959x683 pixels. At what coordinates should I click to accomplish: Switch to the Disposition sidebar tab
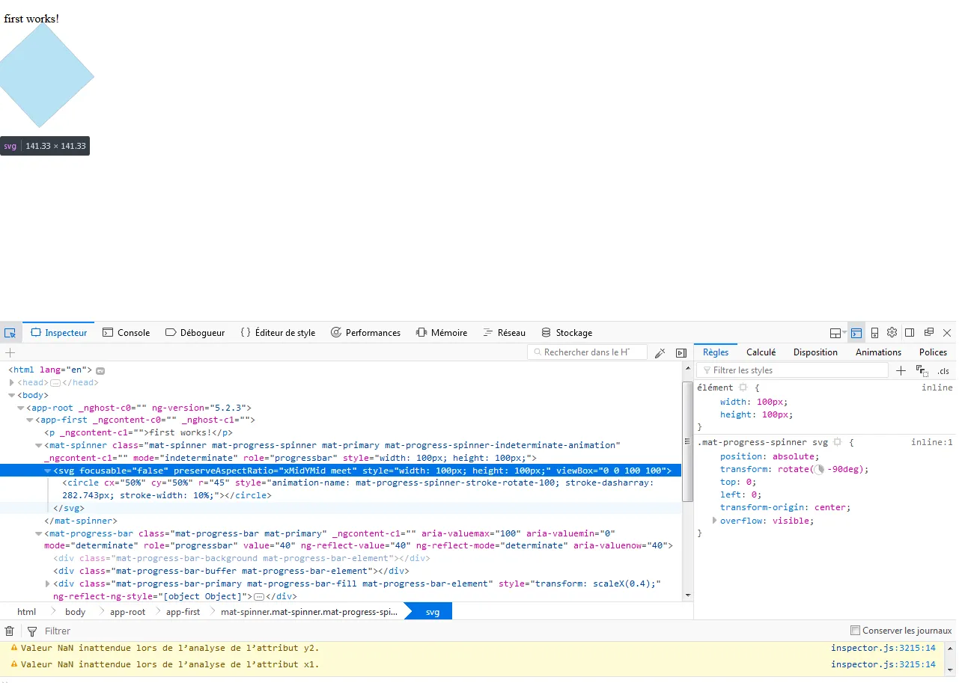815,352
